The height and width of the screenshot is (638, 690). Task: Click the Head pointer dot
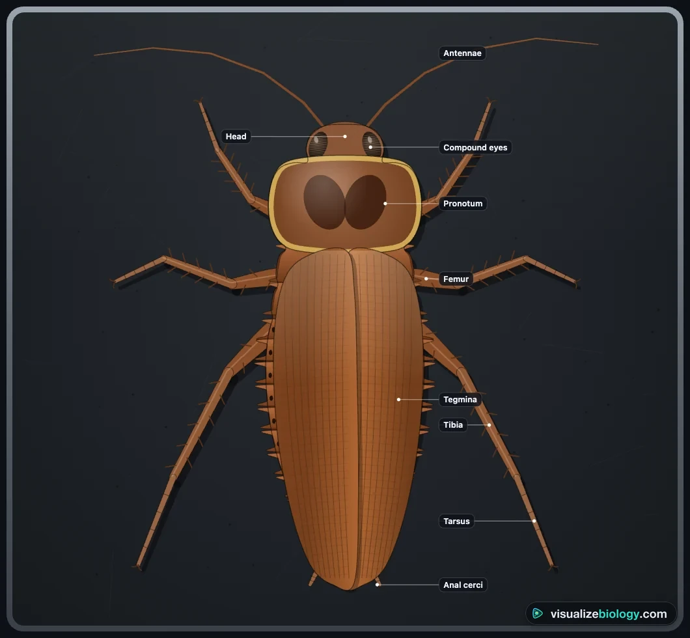pyautogui.click(x=345, y=137)
